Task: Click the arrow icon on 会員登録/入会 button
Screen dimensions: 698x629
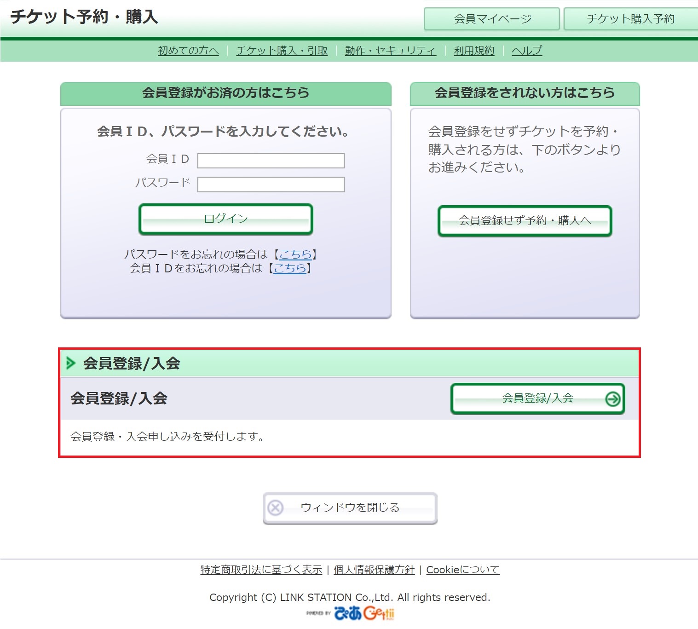Action: click(612, 399)
